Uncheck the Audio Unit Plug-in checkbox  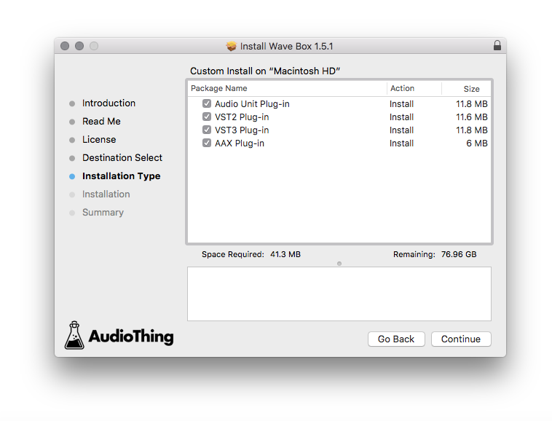207,104
